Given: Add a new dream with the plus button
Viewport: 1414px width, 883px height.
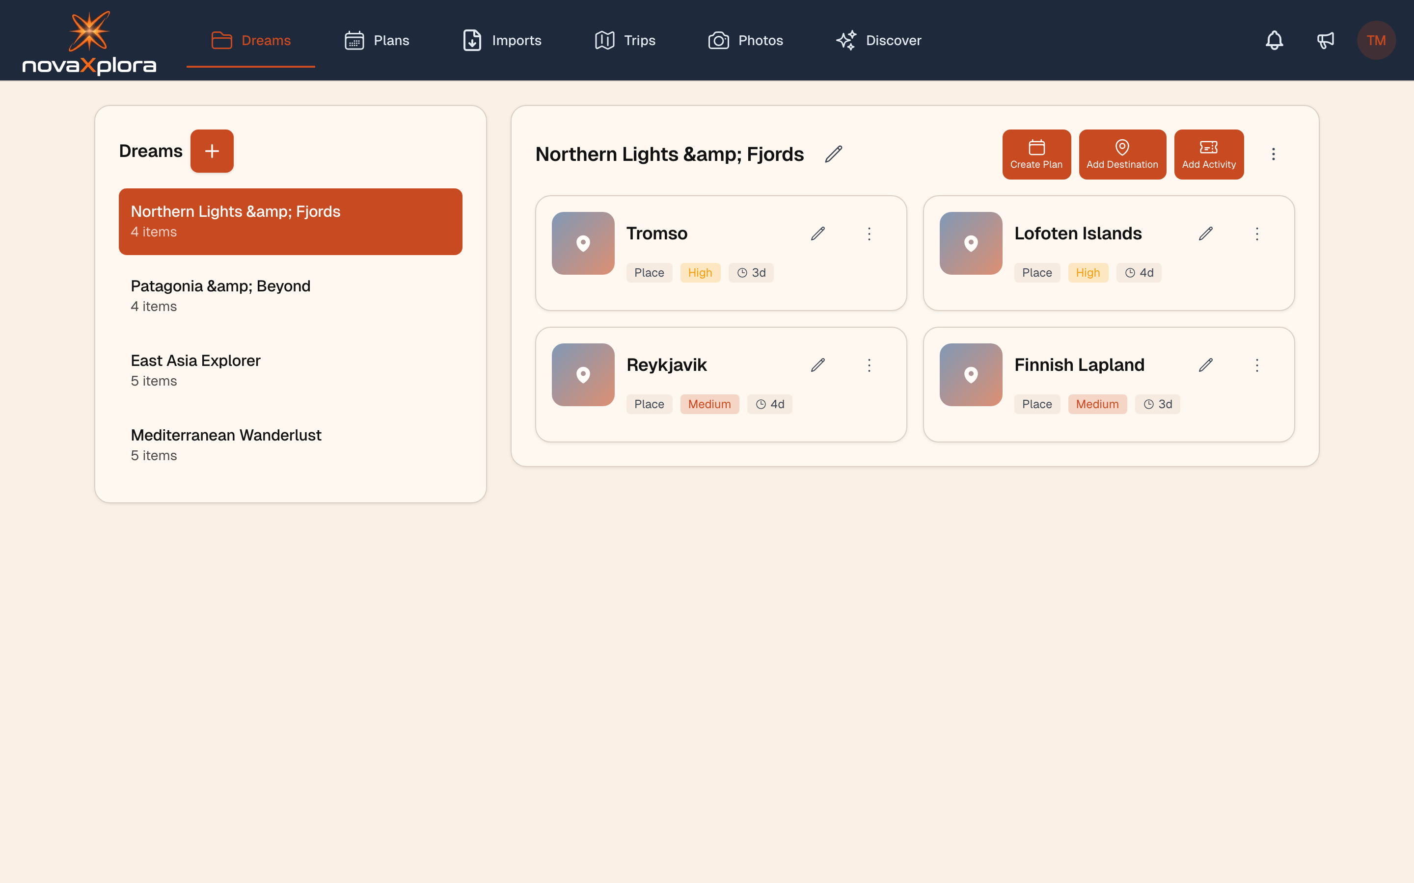Looking at the screenshot, I should coord(212,151).
